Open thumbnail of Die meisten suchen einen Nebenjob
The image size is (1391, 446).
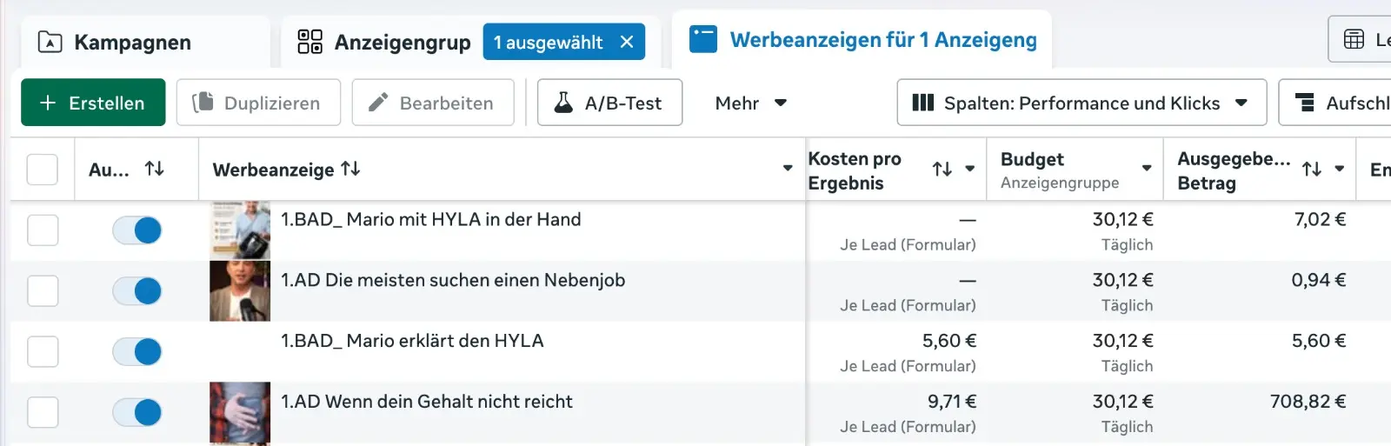click(240, 291)
